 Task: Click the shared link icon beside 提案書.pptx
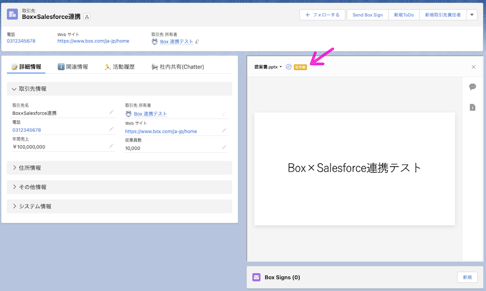289,67
